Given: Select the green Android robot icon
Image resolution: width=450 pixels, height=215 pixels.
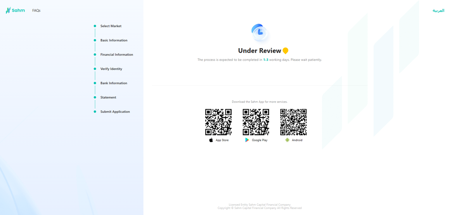Looking at the screenshot, I should click(x=287, y=140).
